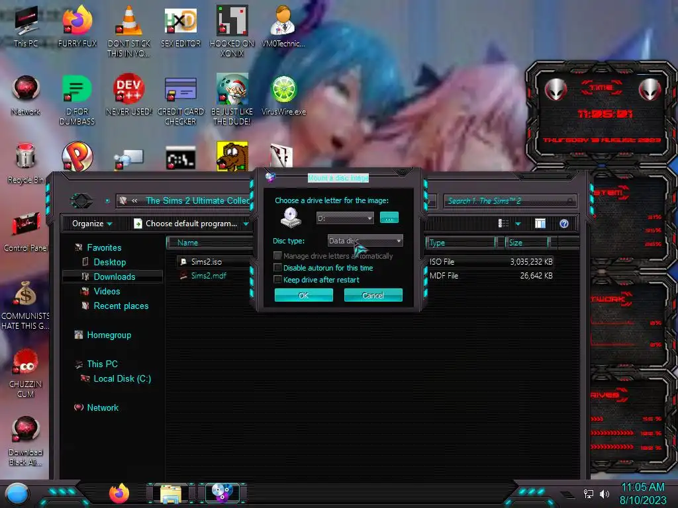Screen dimensions: 678x508
Task: Select the Sims2.mdf file
Action: [209, 276]
